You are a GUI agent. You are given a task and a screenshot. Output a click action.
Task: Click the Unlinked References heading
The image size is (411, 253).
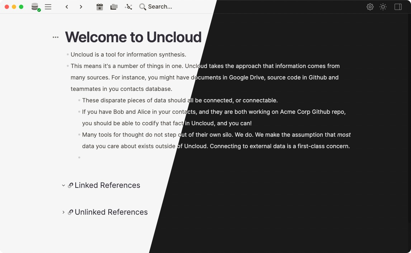(111, 212)
